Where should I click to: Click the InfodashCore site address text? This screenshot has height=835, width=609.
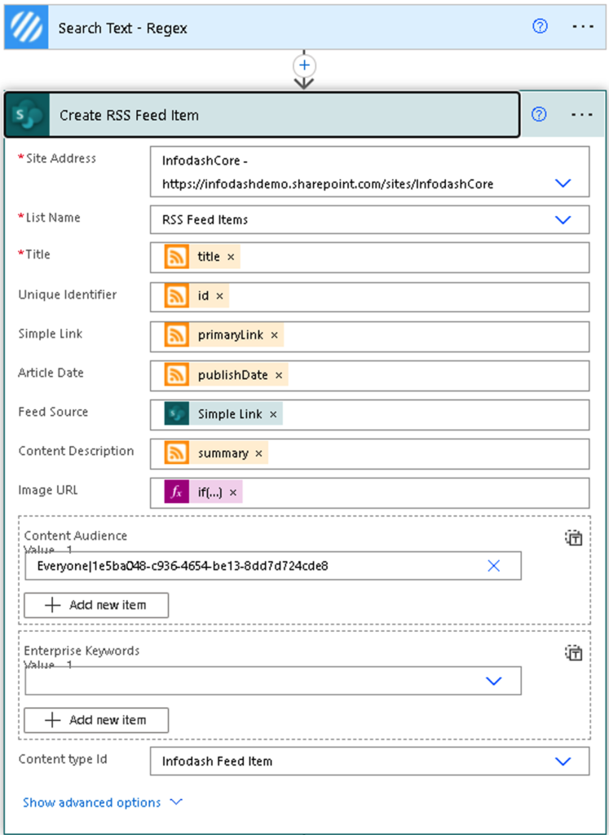click(x=328, y=173)
